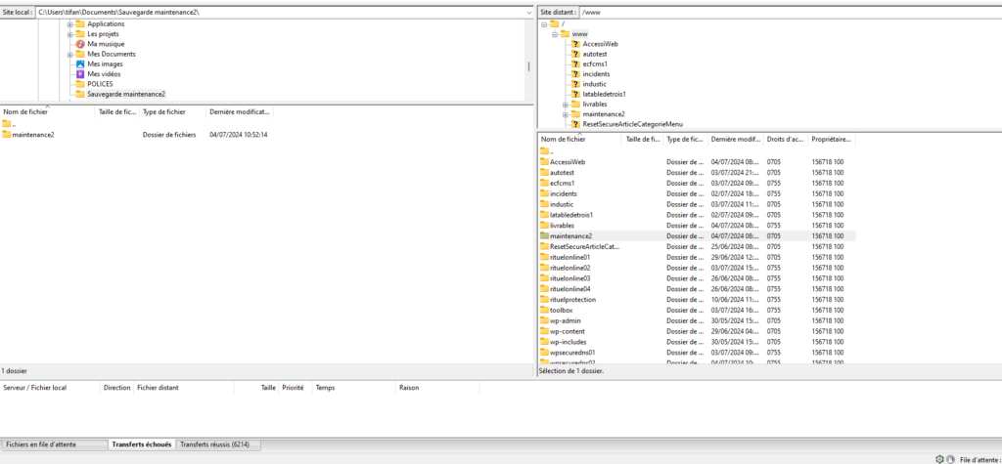Click the local tree vertical scrollbar
Image resolution: width=1002 pixels, height=464 pixels.
click(x=528, y=66)
